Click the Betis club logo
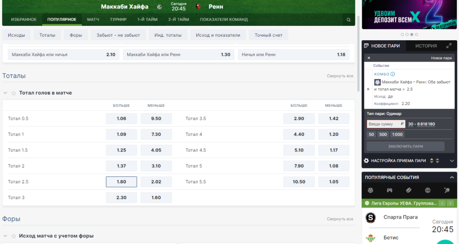The width and height of the screenshot is (459, 244). [371, 239]
